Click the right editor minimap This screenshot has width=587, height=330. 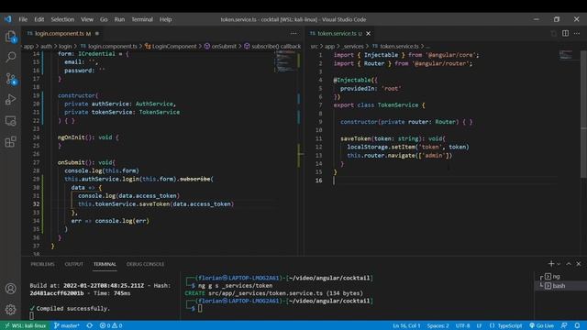tap(566, 55)
